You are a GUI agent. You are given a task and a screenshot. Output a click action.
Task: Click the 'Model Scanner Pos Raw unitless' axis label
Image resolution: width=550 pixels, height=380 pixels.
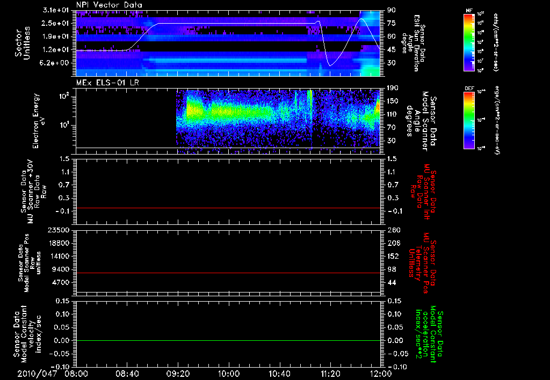click(x=30, y=263)
